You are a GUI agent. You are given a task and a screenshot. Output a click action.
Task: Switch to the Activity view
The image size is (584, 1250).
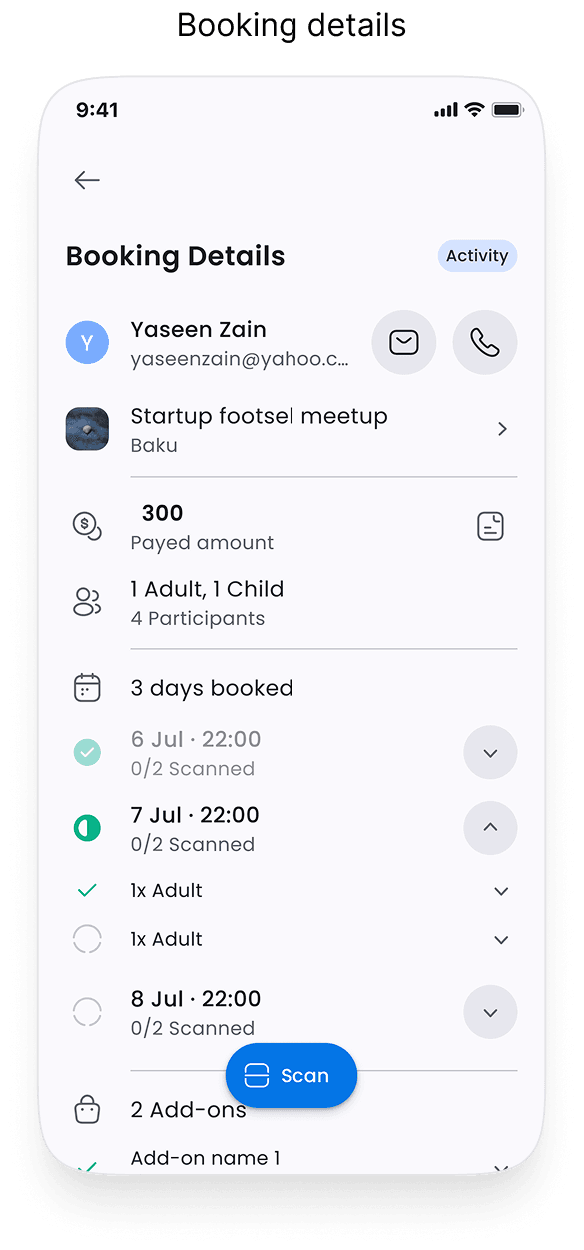pos(477,255)
